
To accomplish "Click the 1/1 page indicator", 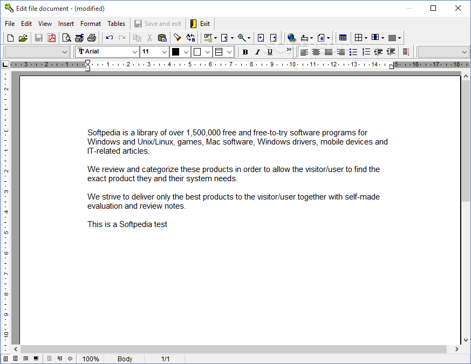I will pos(165,359).
